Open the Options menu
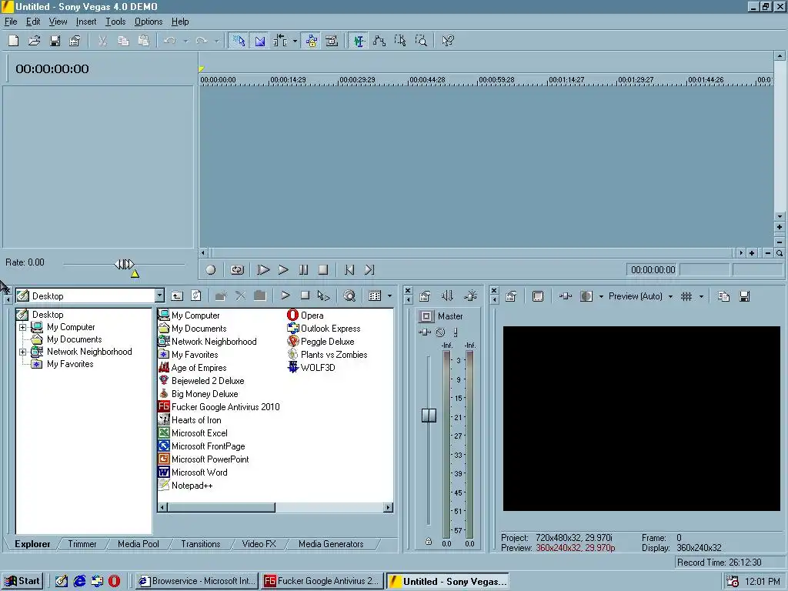 149,22
